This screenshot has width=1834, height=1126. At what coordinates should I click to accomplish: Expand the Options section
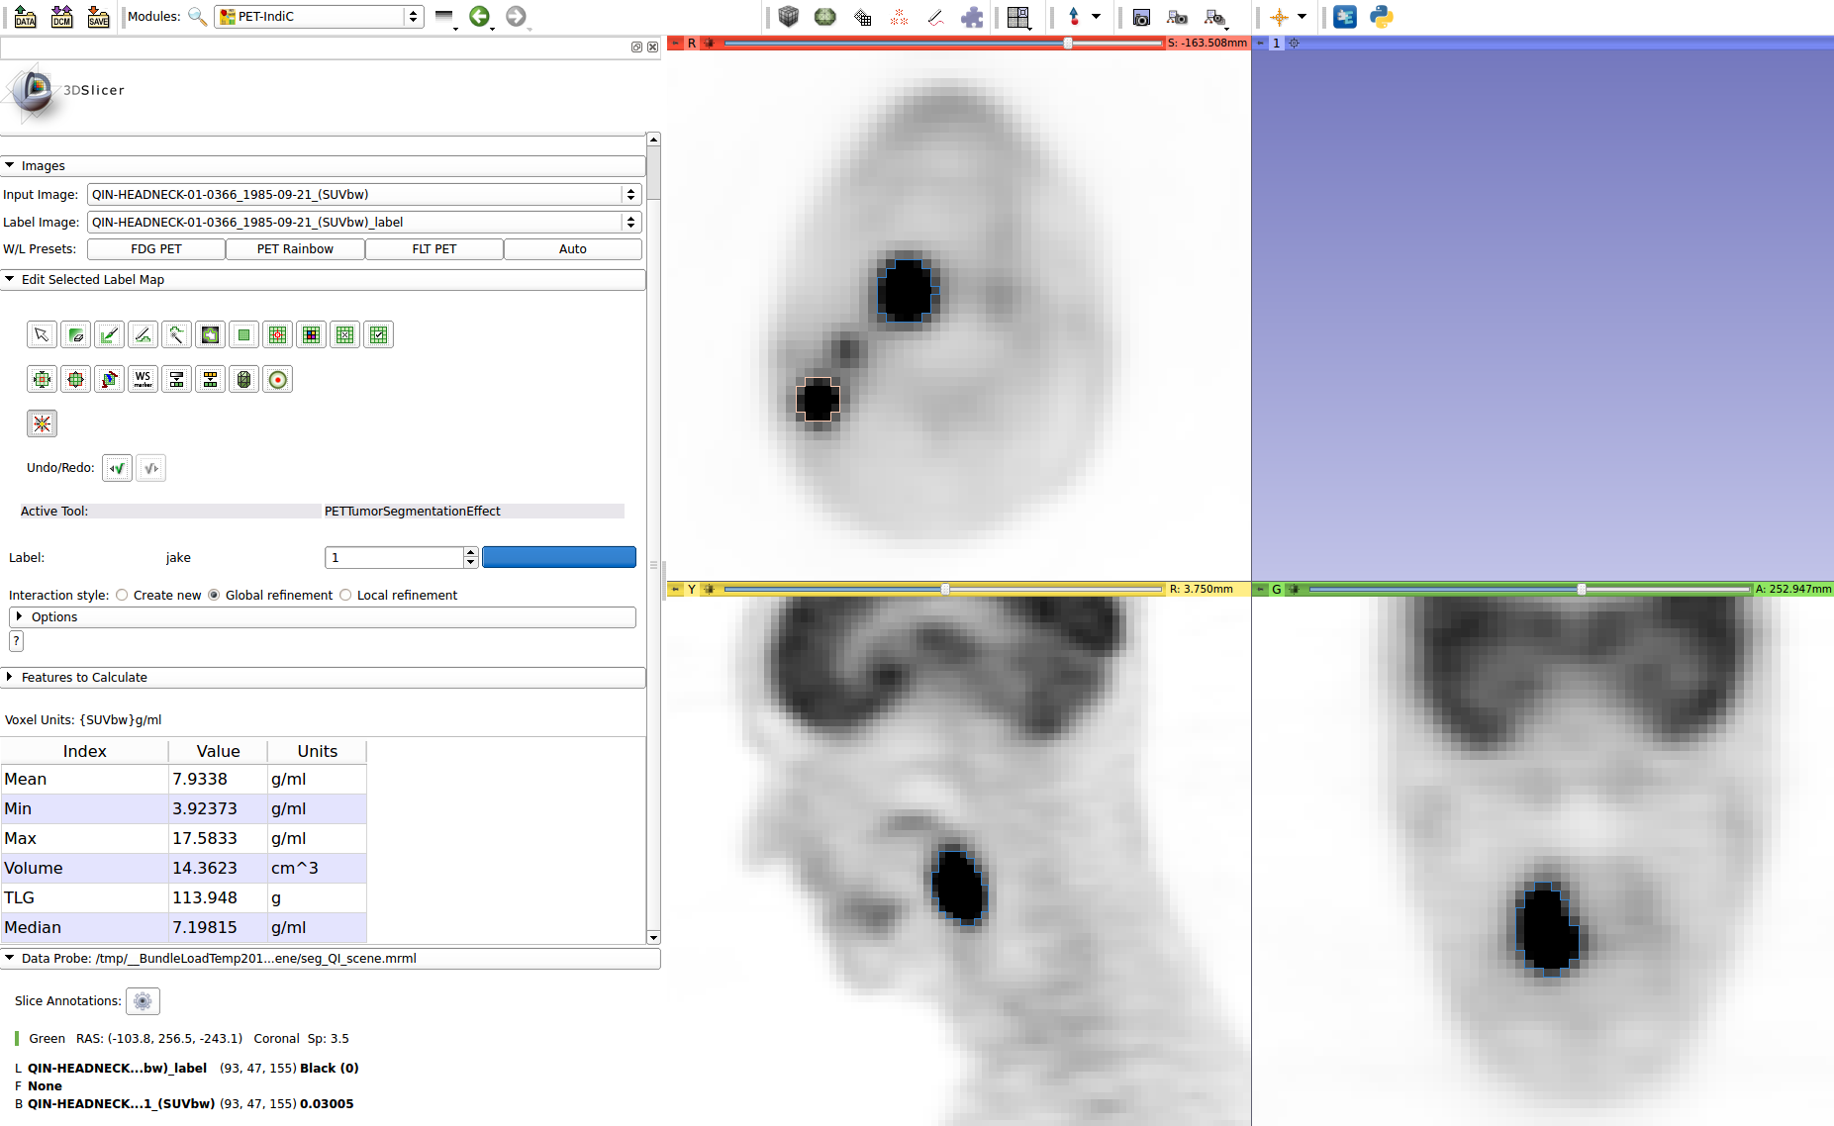click(53, 617)
